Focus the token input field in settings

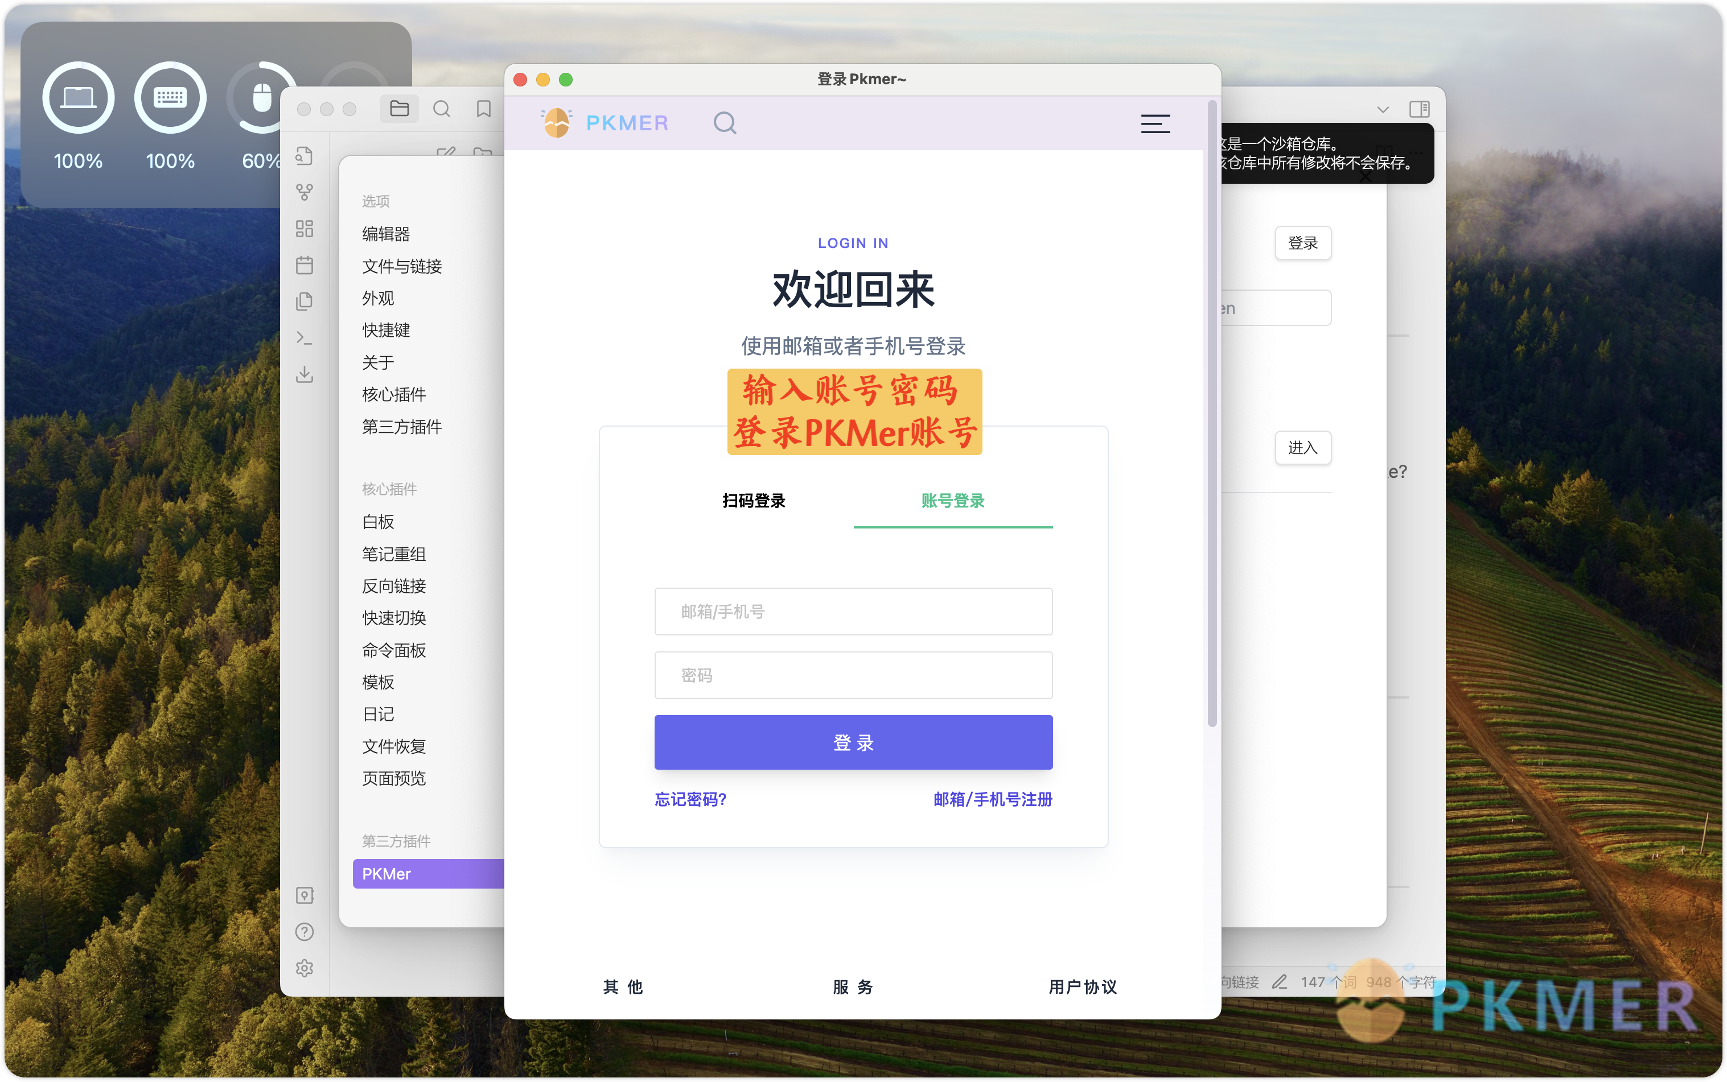click(1276, 308)
